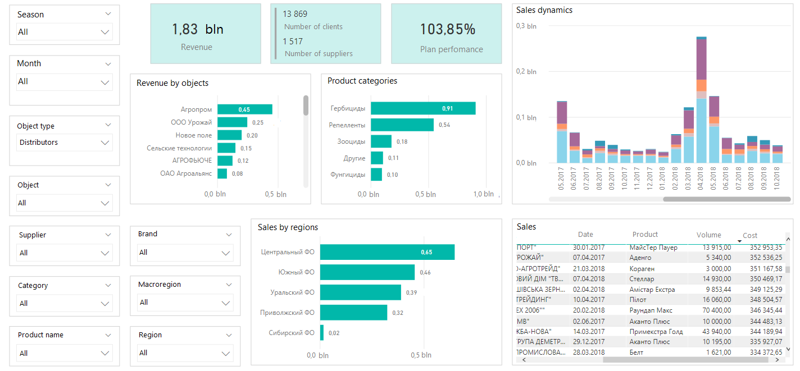Select the Фунгициды product category bar

click(x=376, y=175)
